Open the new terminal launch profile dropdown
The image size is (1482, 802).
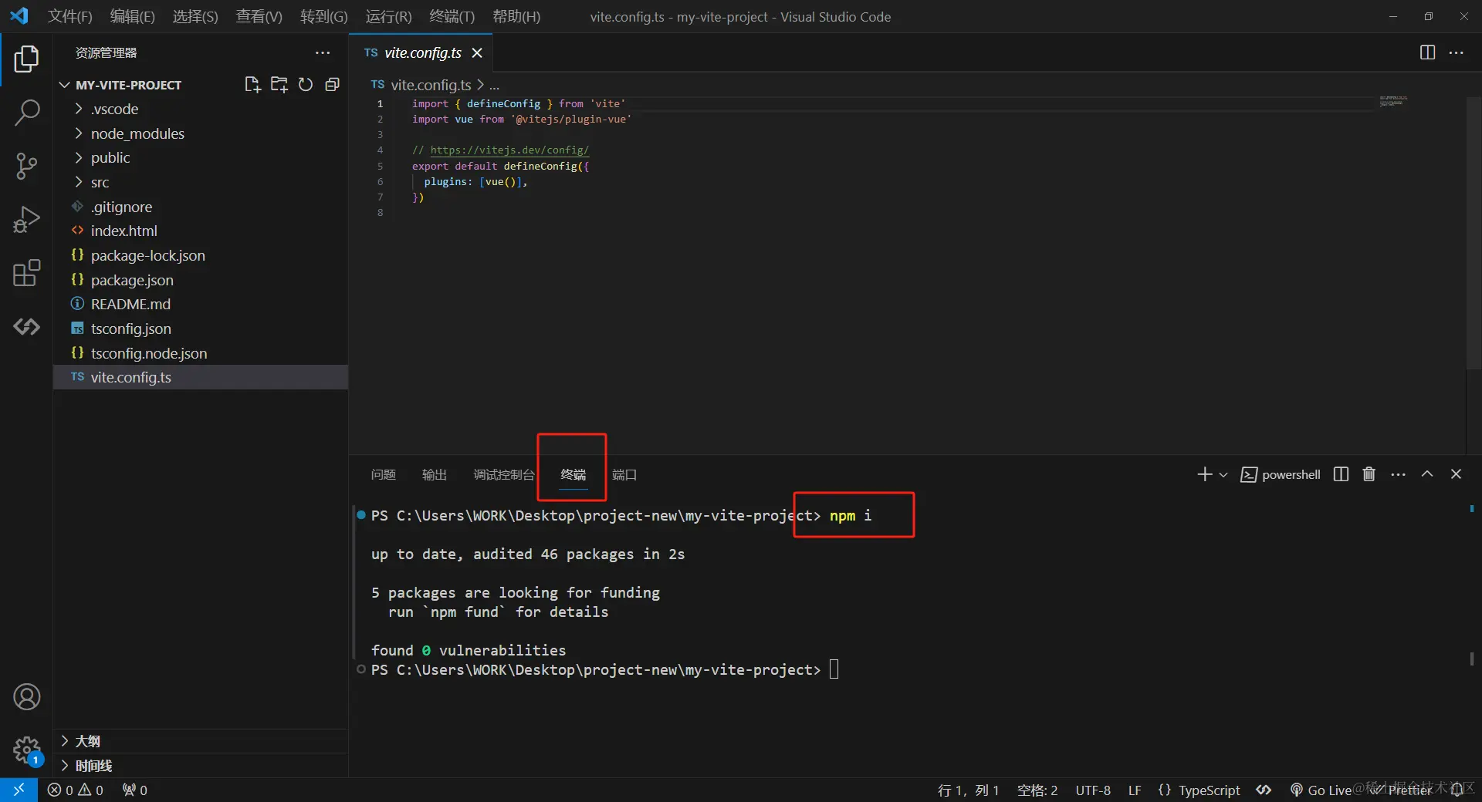(1223, 475)
